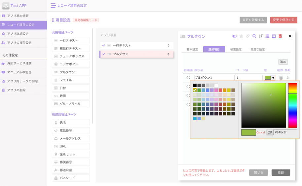Confirm the color with the OK button
Viewport: 302px width, 186px height.
tap(270, 132)
